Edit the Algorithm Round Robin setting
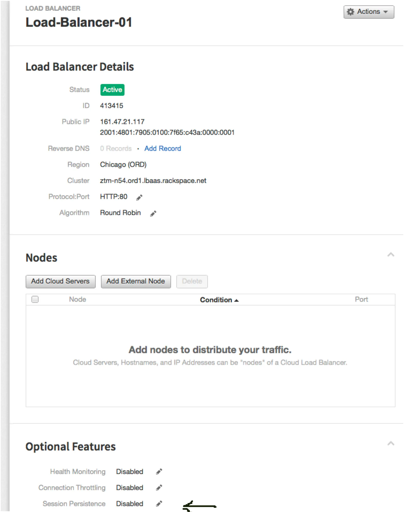404x512 pixels. coord(153,213)
